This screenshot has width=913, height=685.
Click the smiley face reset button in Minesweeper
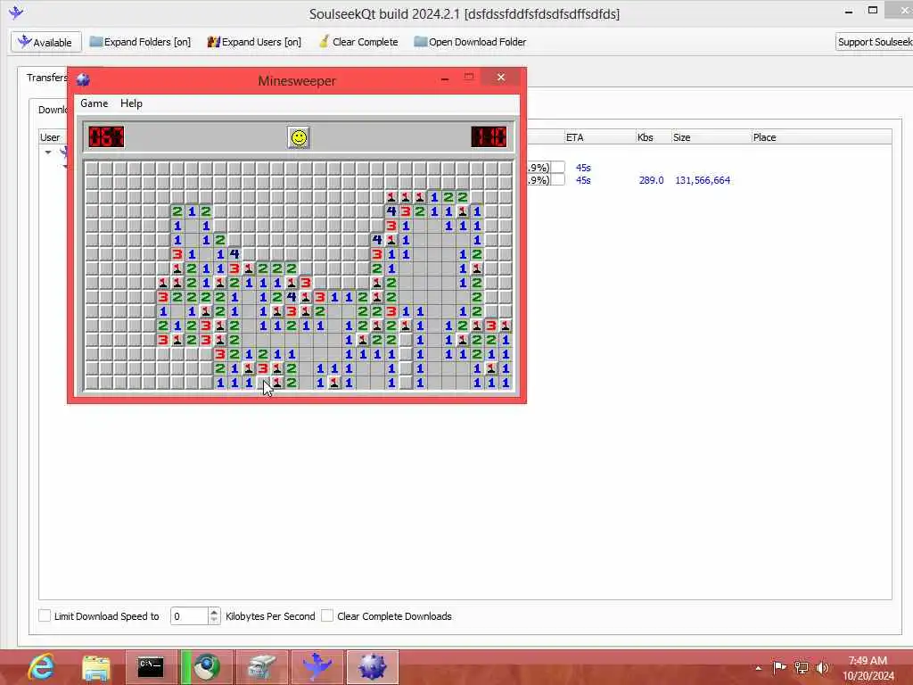(299, 137)
